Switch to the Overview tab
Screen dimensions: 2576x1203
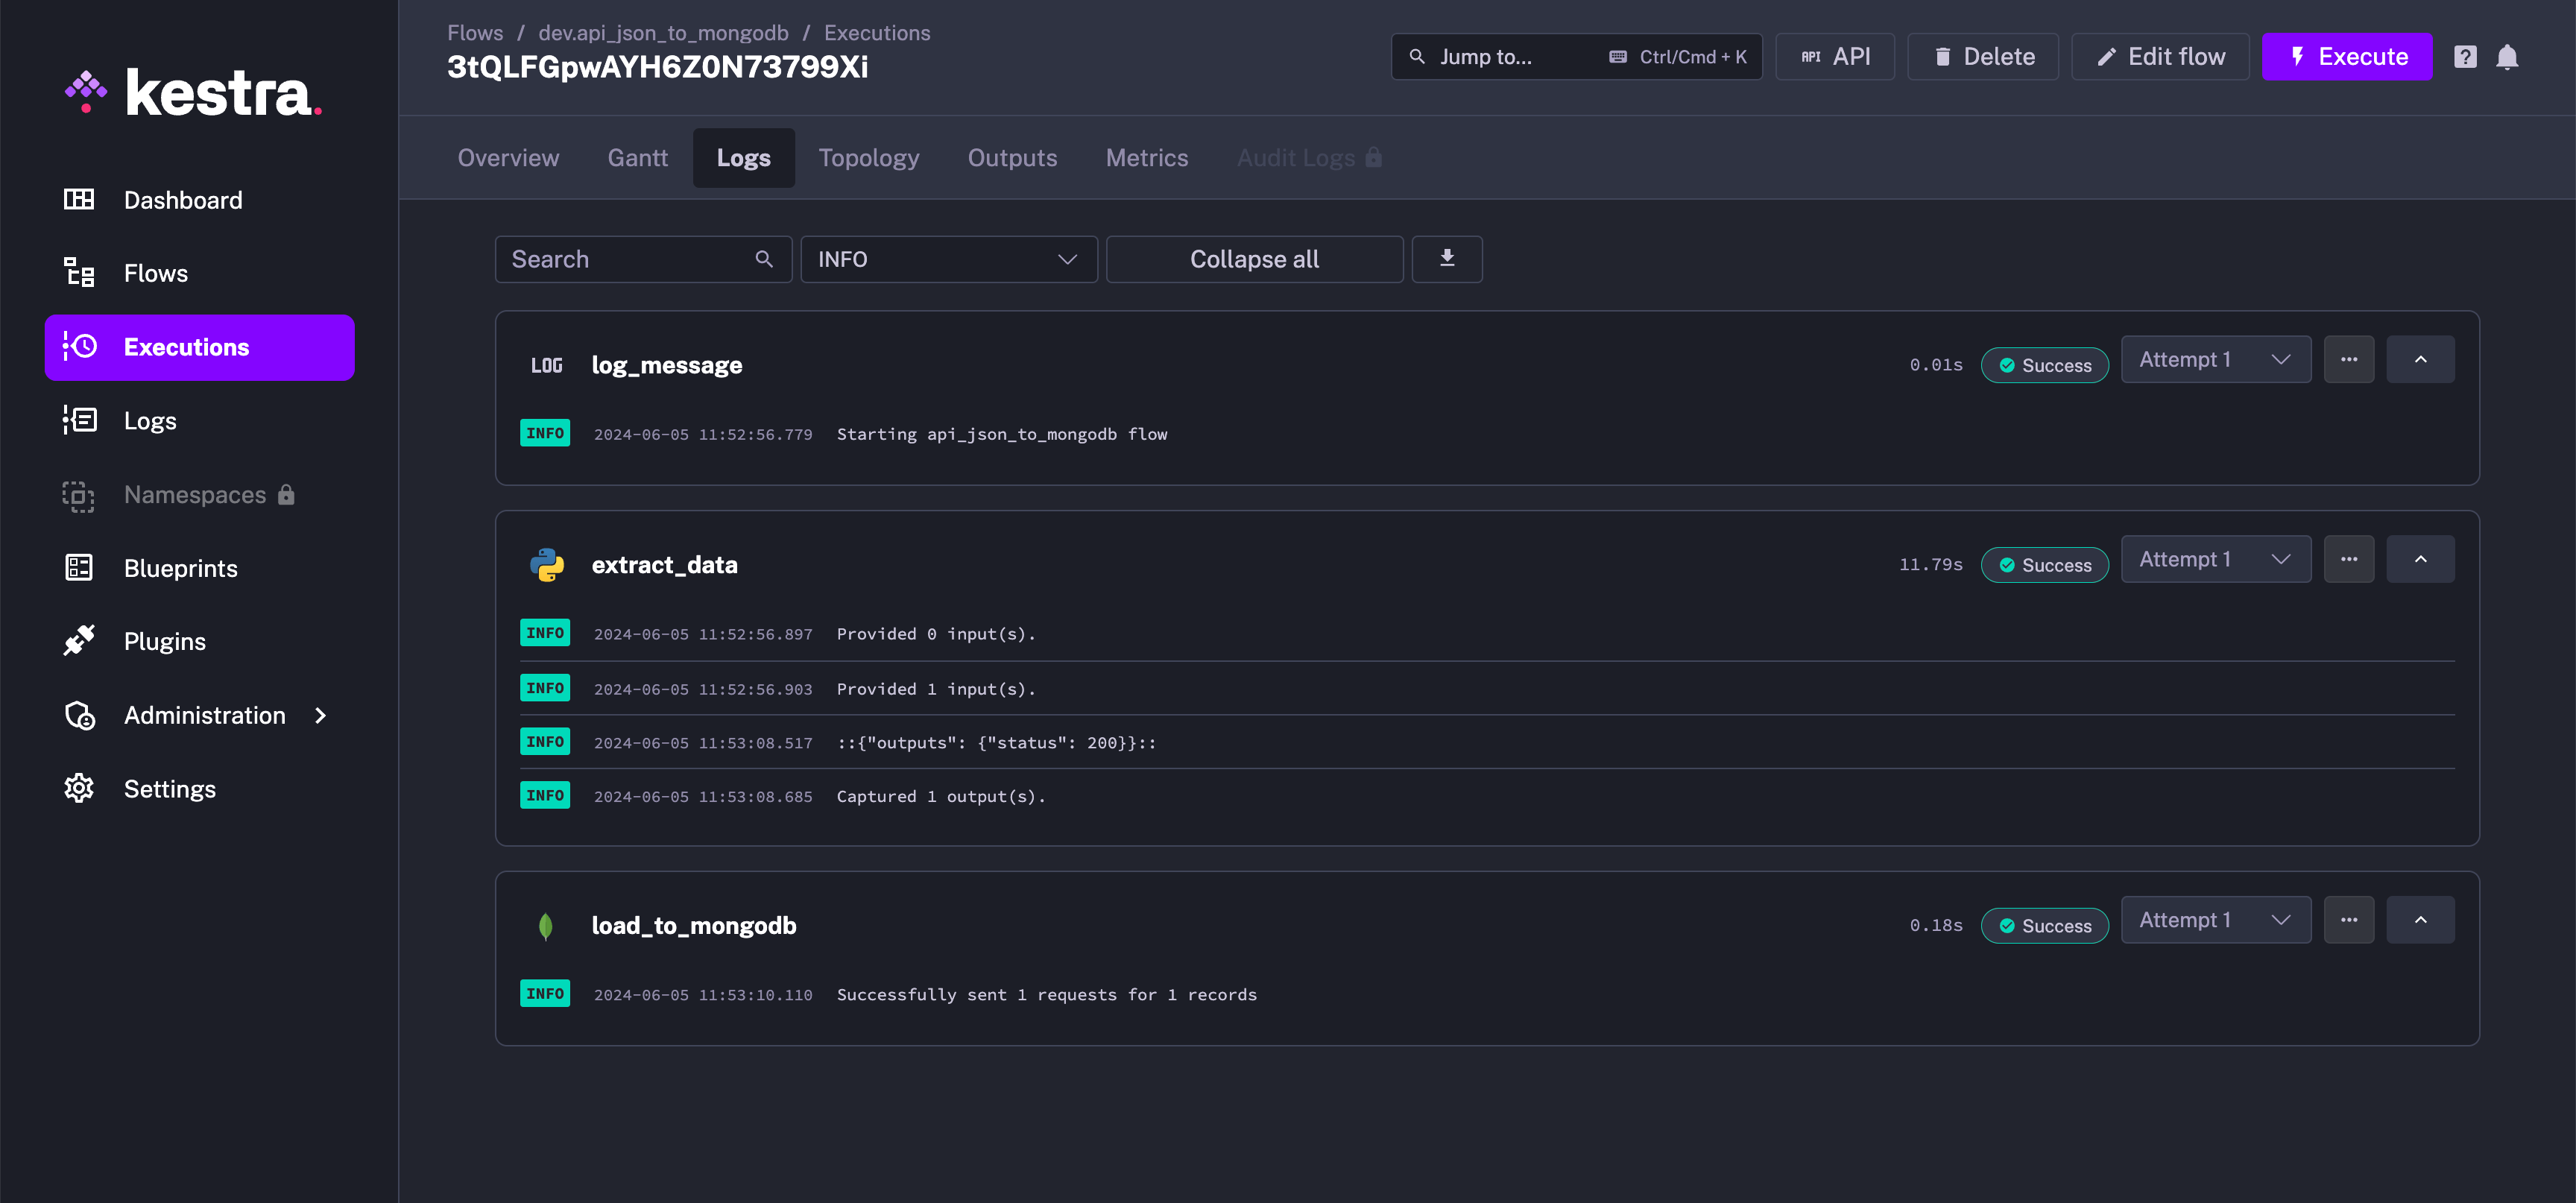click(508, 157)
